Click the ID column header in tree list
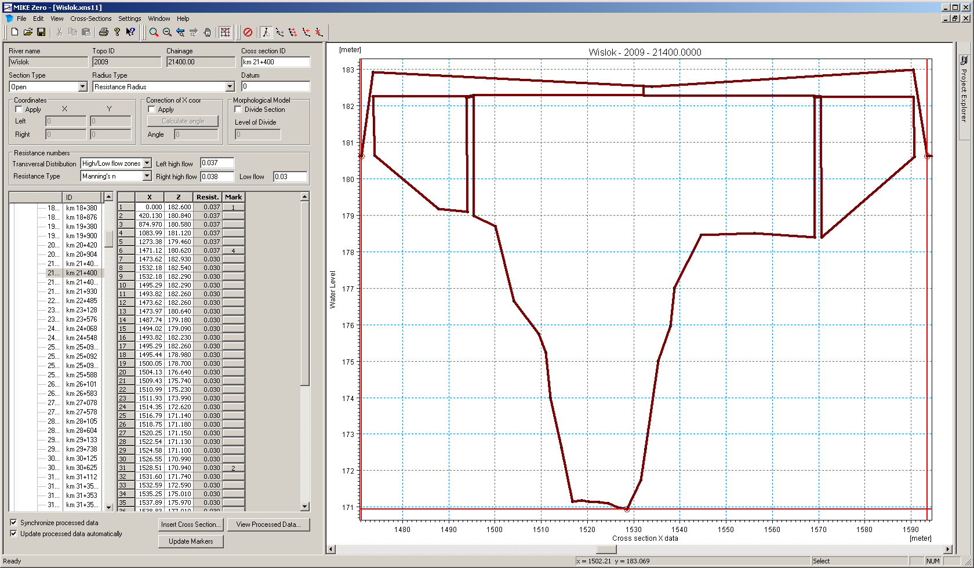974x568 pixels. [81, 197]
